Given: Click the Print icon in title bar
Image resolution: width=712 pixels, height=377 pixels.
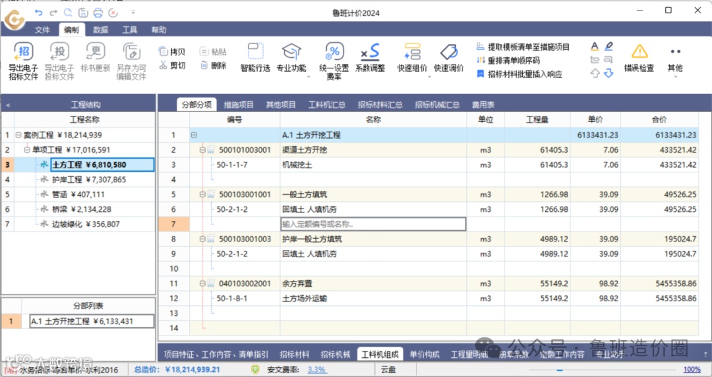Looking at the screenshot, I should pyautogui.click(x=98, y=13).
